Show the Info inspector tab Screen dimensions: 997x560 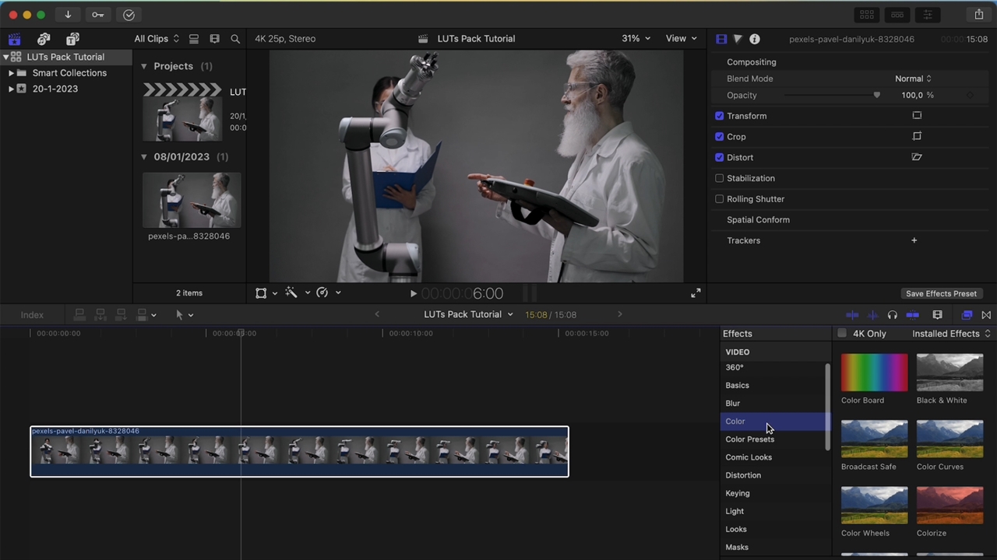click(755, 39)
